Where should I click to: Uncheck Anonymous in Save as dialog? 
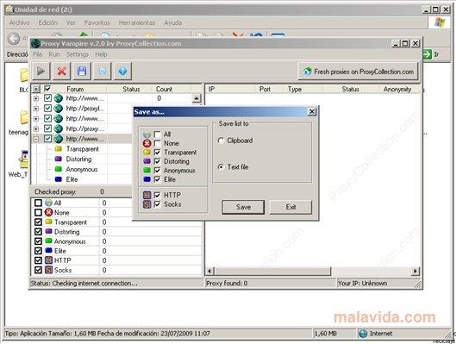pos(158,171)
